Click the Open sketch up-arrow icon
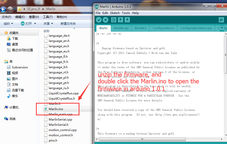This screenshot has height=144, width=227. (x=120, y=20)
